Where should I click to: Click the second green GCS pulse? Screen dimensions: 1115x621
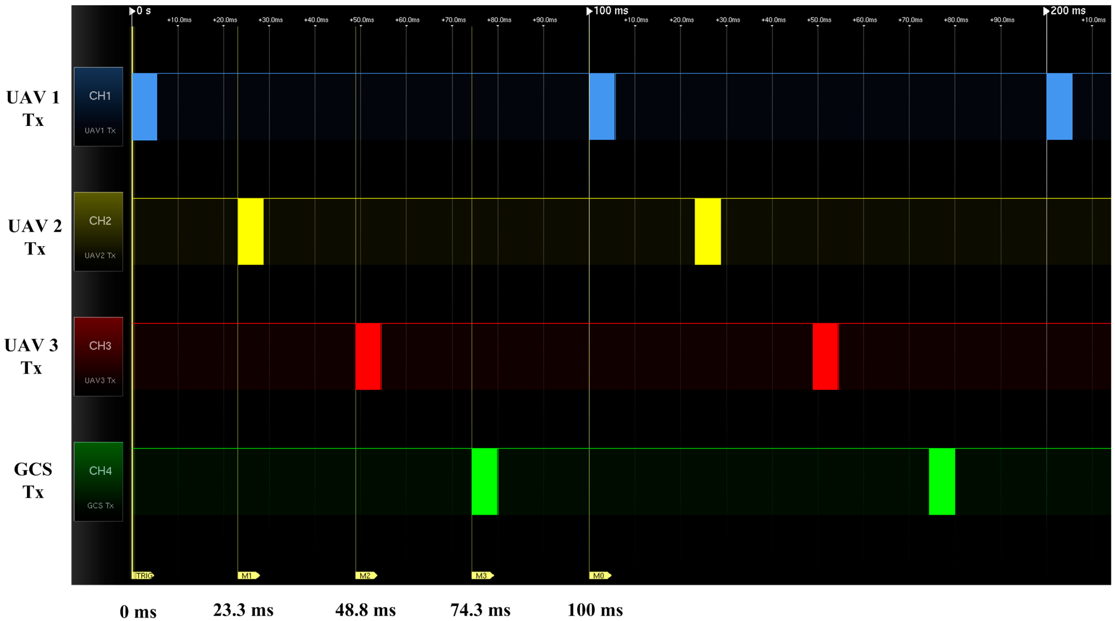(x=942, y=482)
